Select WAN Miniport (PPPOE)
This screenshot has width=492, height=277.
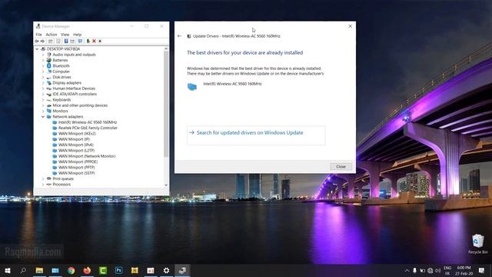click(x=78, y=162)
